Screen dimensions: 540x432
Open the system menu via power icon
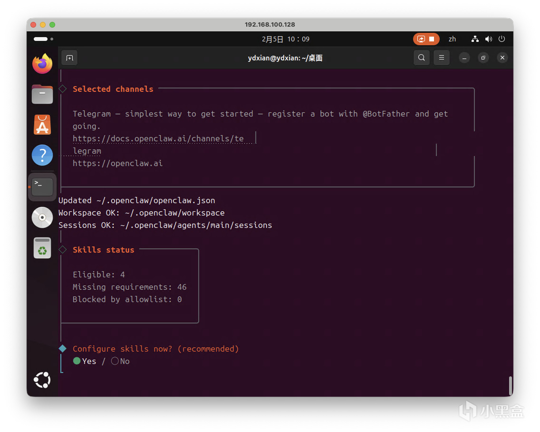[501, 39]
